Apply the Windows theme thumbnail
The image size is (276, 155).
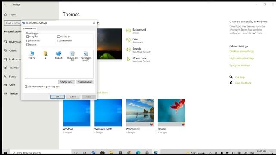coord(77,113)
